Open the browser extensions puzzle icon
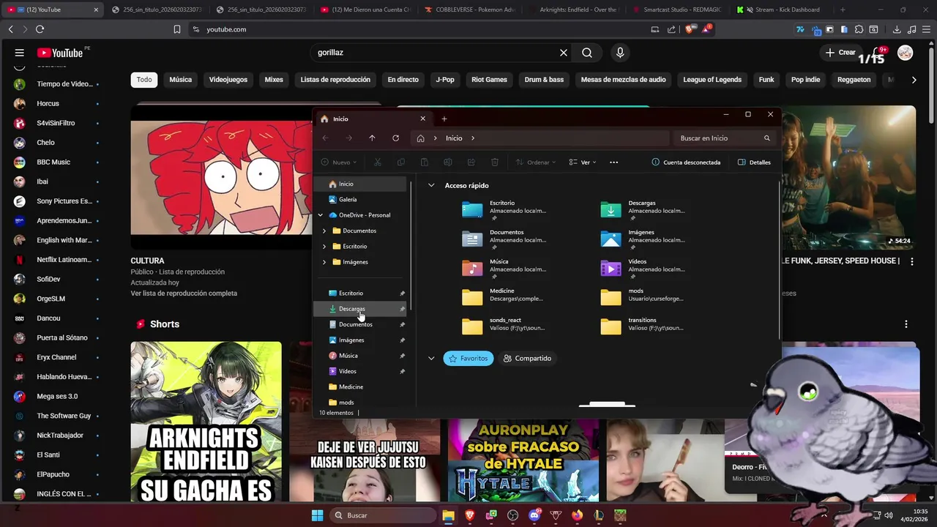The image size is (937, 527). pyautogui.click(x=859, y=29)
